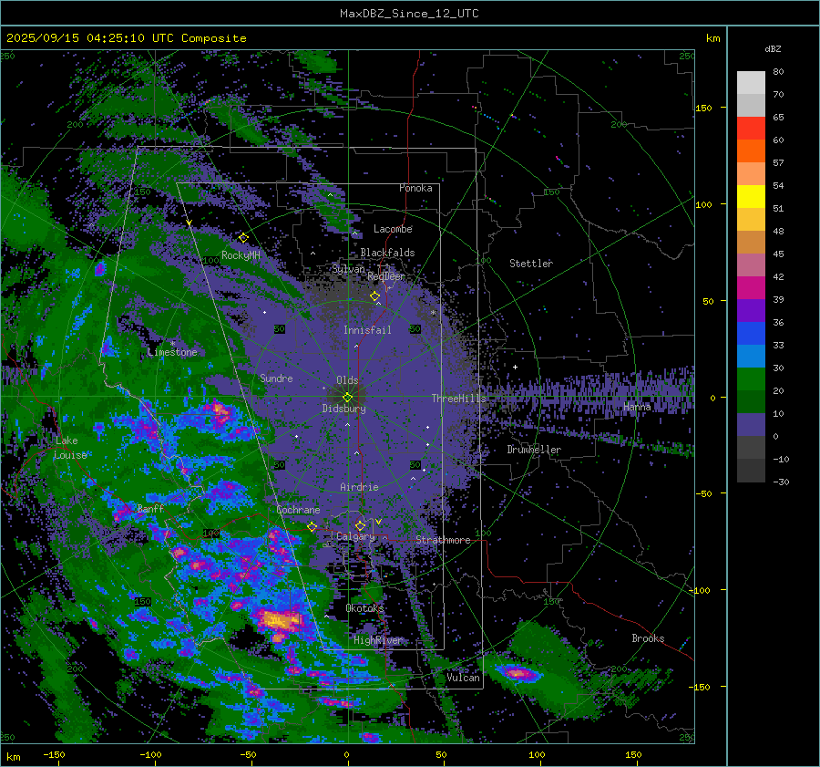The image size is (820, 767).
Task: Click the Drumheller label
Action: (534, 450)
